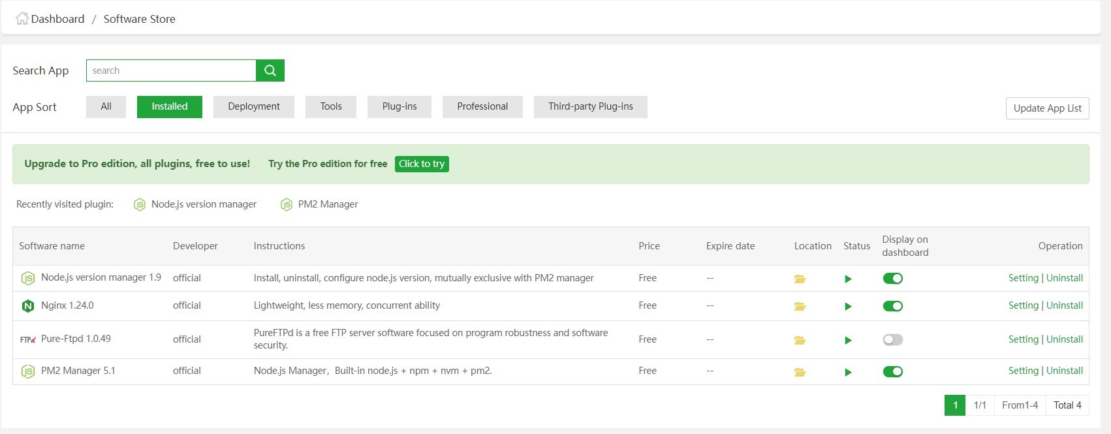
Task: Disable dashboard display for Nginx
Action: click(x=892, y=306)
